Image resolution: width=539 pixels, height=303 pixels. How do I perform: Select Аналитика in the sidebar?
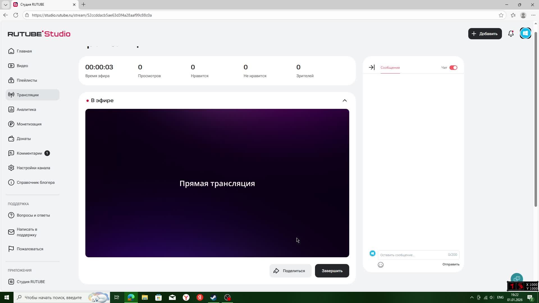26,109
